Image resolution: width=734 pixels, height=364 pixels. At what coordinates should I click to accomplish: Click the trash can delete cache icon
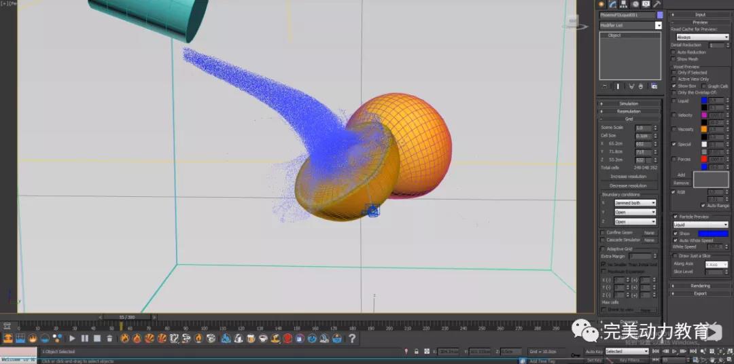pos(109,338)
